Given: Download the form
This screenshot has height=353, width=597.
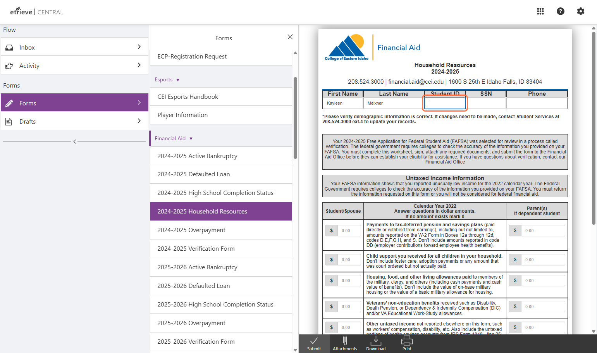Looking at the screenshot, I should point(376,344).
